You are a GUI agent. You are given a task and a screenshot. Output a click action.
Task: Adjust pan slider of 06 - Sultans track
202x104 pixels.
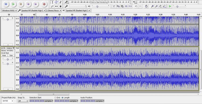(8, 64)
